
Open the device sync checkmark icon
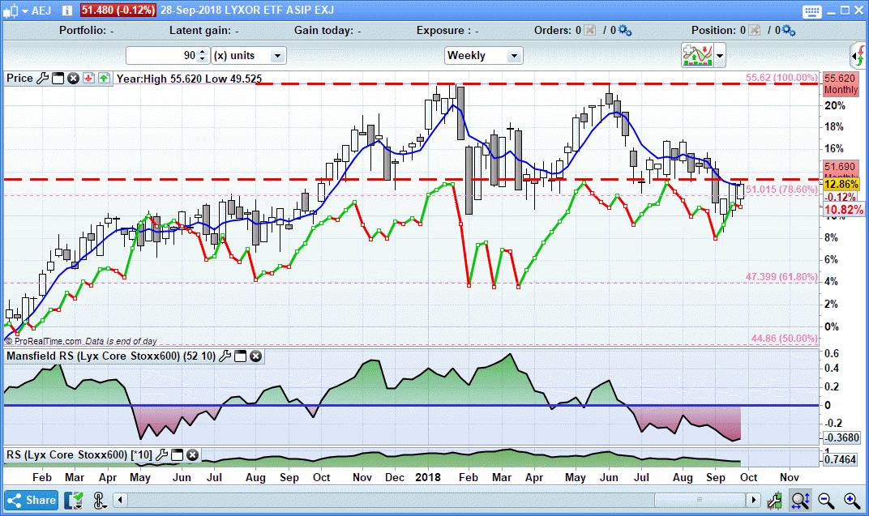pyautogui.click(x=73, y=501)
